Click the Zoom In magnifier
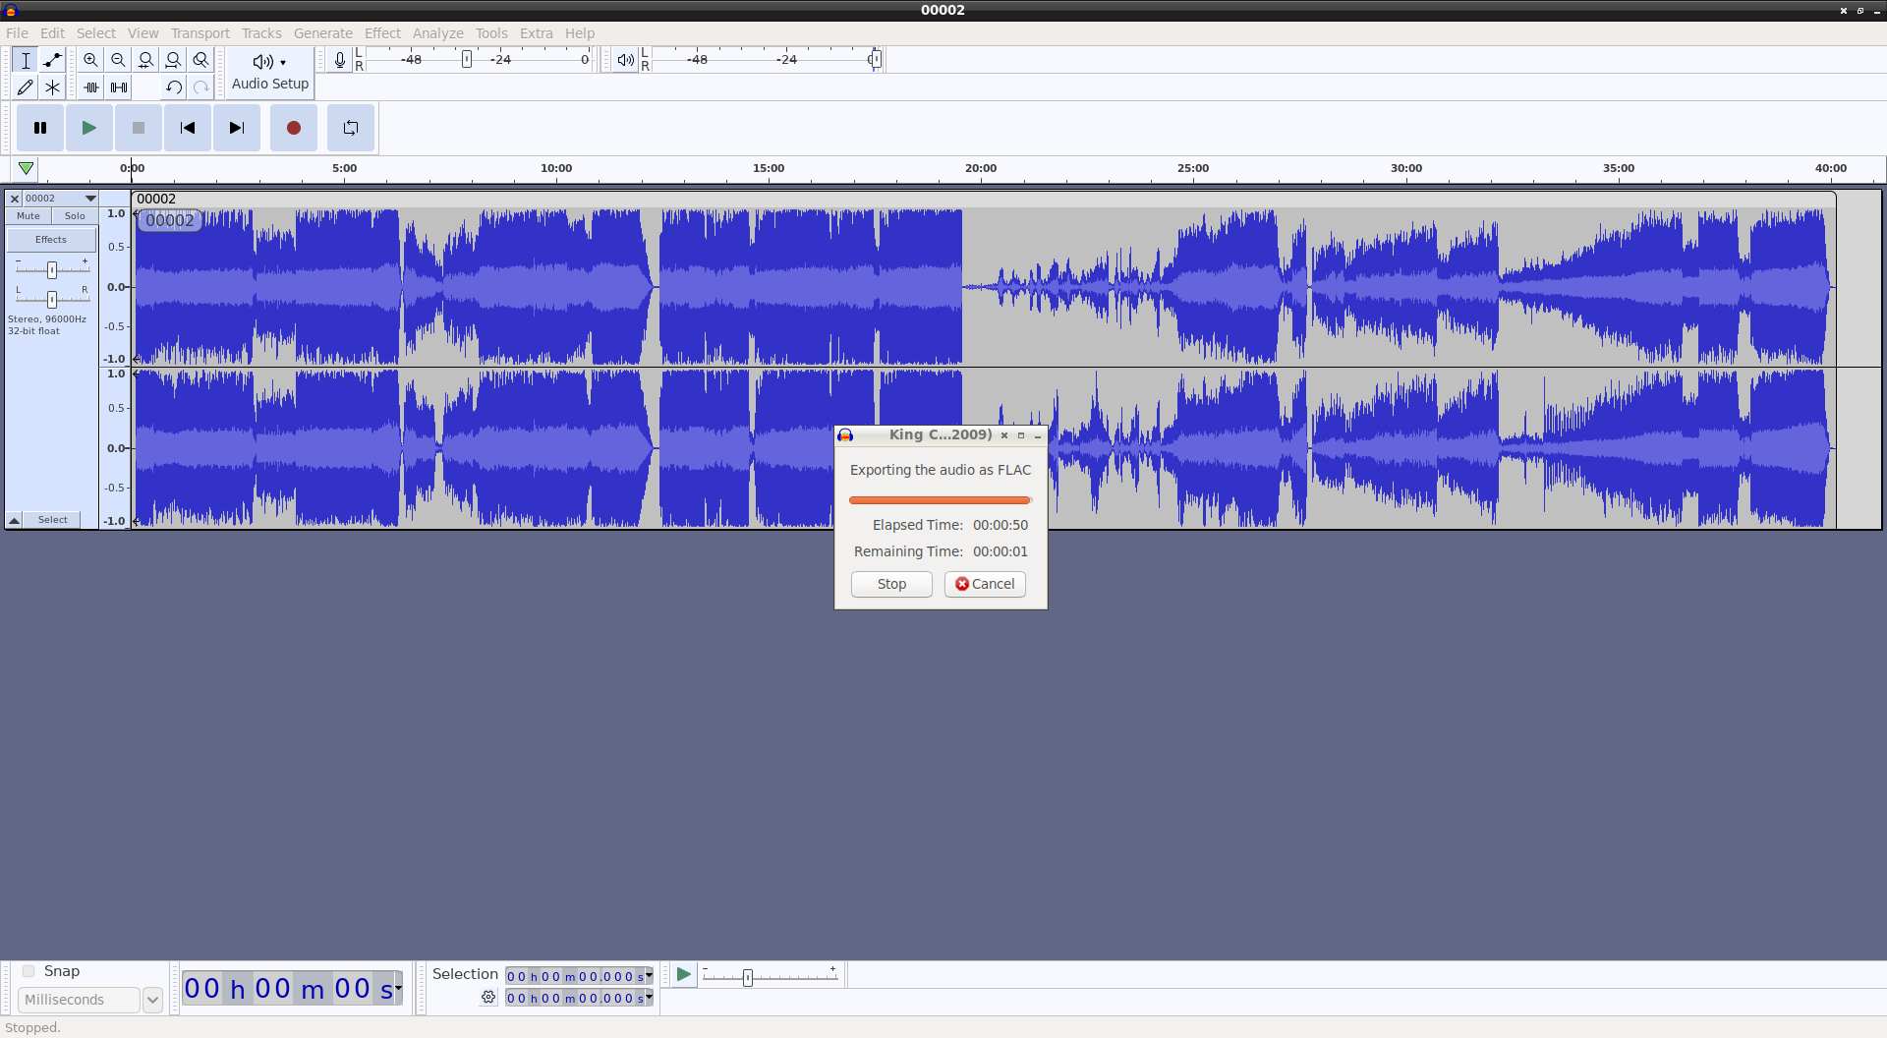This screenshot has height=1038, width=1887. coord(91,60)
